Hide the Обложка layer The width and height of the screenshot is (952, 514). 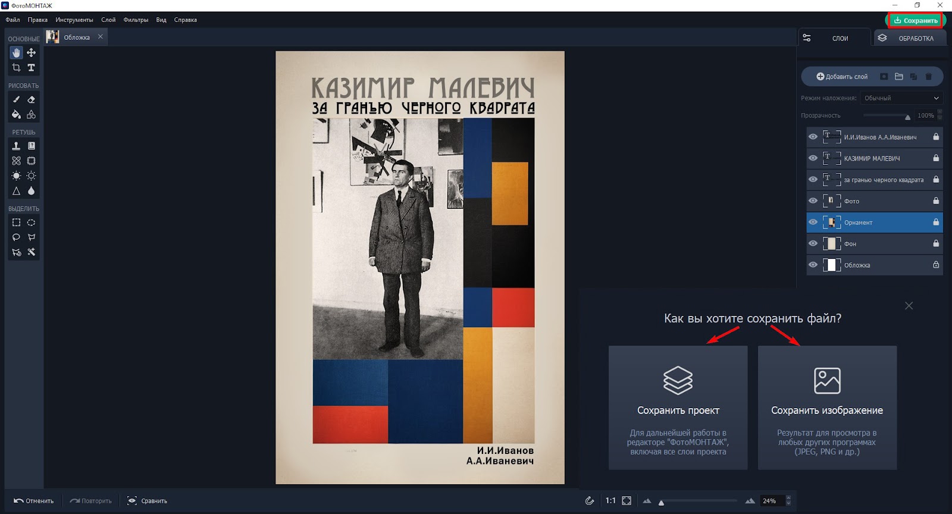coord(813,265)
